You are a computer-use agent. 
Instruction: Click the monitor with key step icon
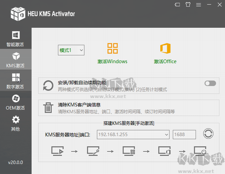(93, 151)
